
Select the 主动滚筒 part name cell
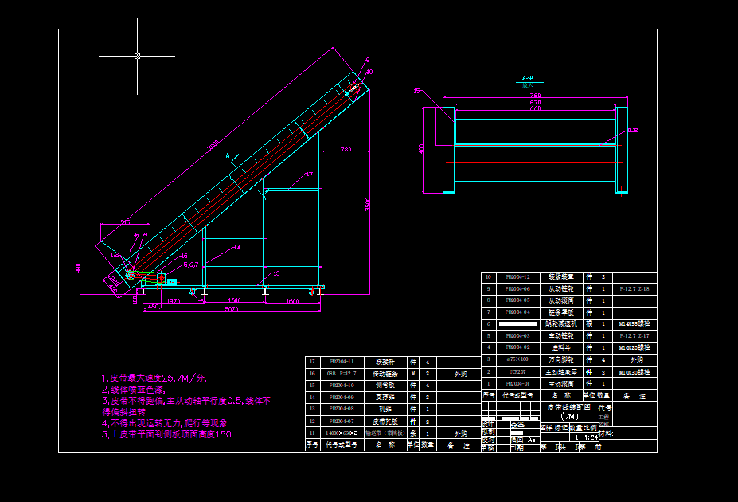click(x=561, y=384)
